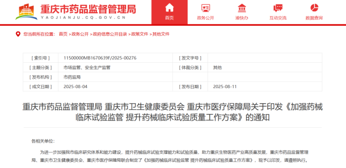Follow the 政务公开 breadcrumb link
The width and height of the screenshot is (346, 168).
(80, 34)
